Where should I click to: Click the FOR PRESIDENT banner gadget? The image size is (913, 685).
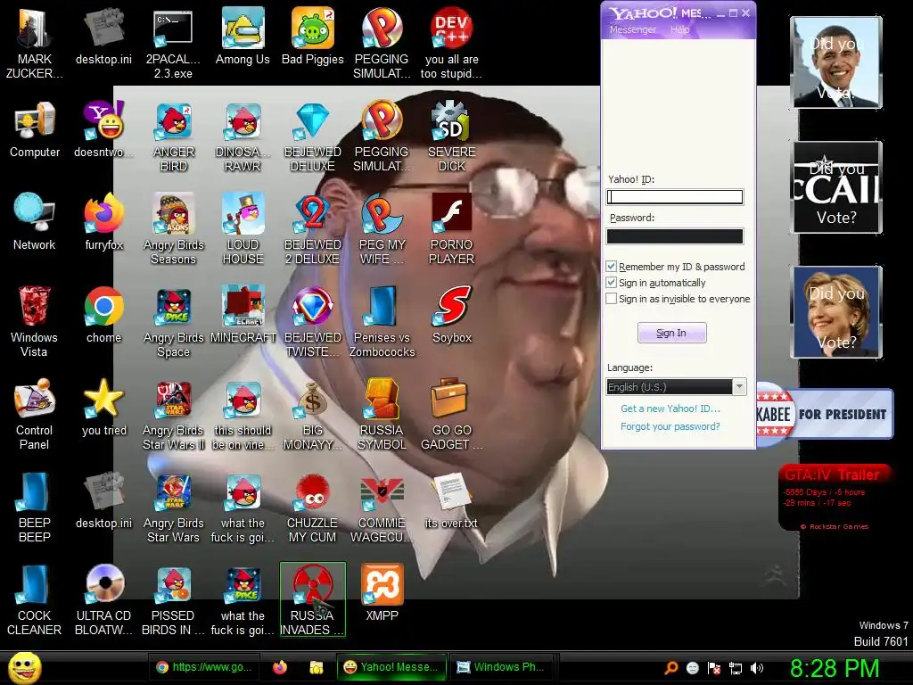point(825,414)
